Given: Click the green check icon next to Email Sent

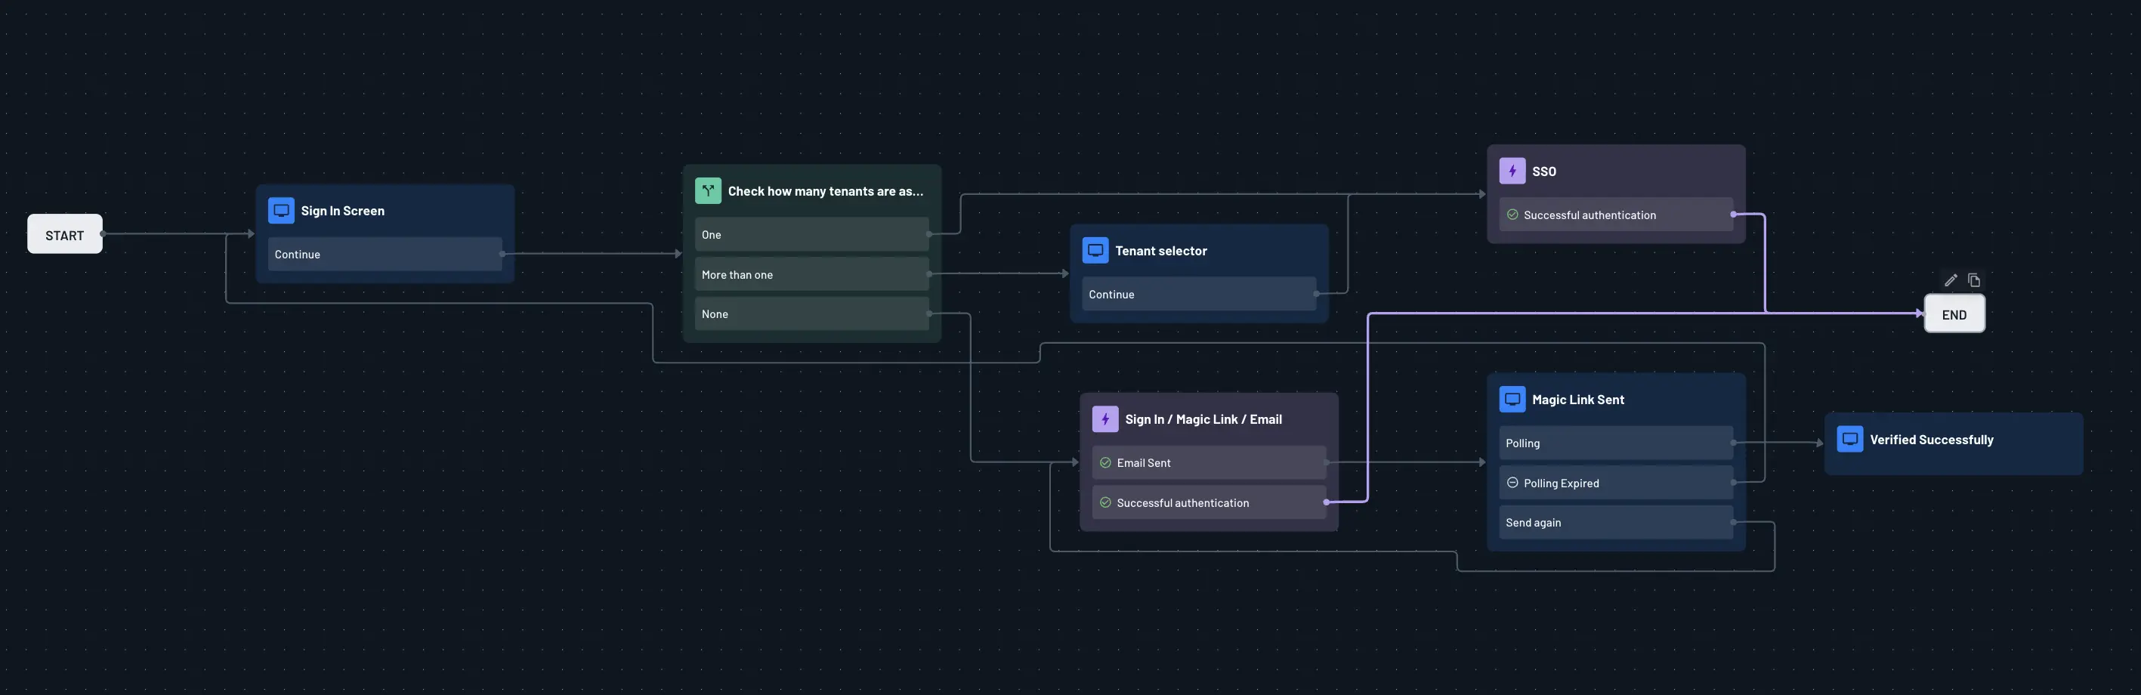Looking at the screenshot, I should click(x=1105, y=462).
